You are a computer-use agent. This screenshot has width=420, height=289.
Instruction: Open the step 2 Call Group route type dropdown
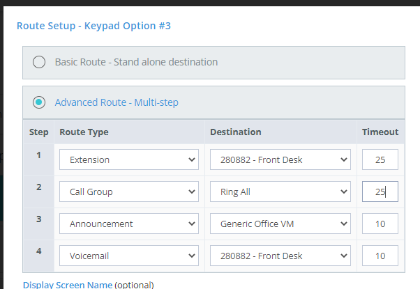pyautogui.click(x=129, y=192)
